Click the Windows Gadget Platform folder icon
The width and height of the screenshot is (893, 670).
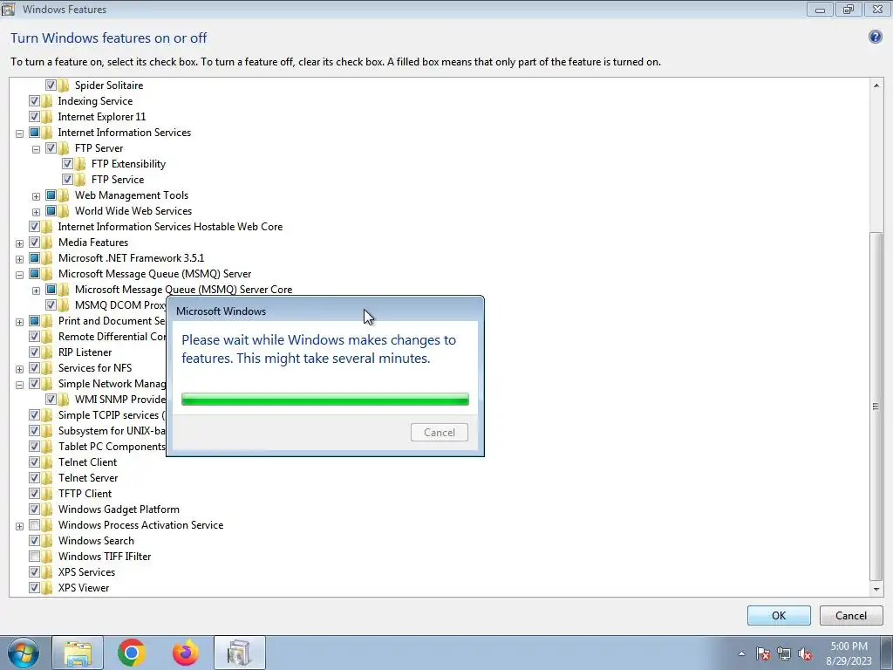(47, 509)
